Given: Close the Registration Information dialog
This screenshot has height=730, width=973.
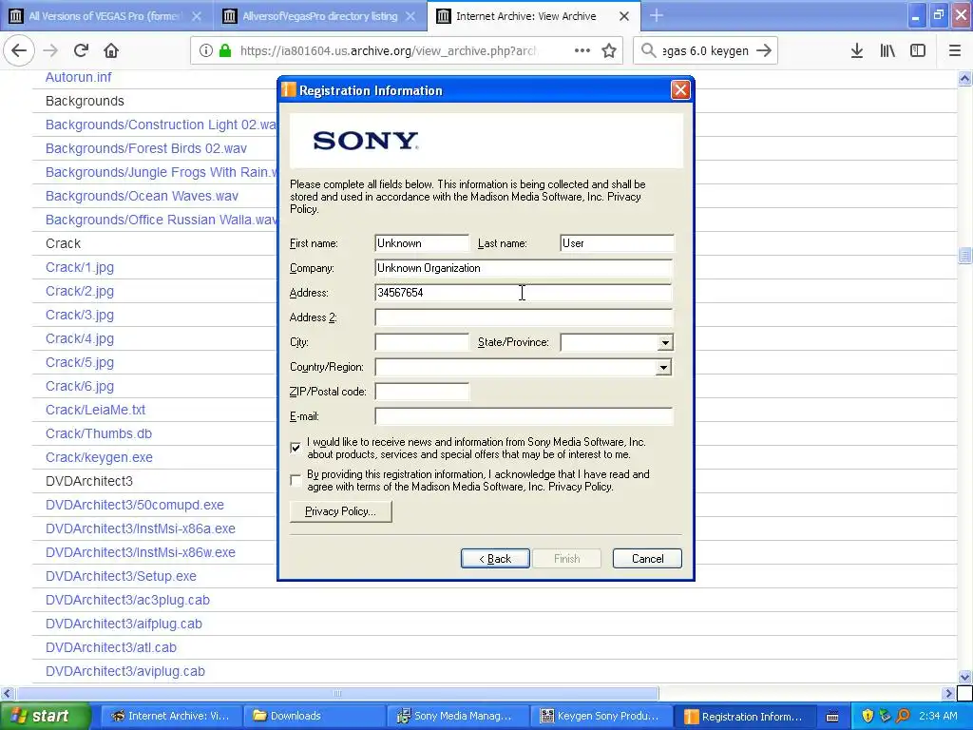Looking at the screenshot, I should tap(680, 90).
